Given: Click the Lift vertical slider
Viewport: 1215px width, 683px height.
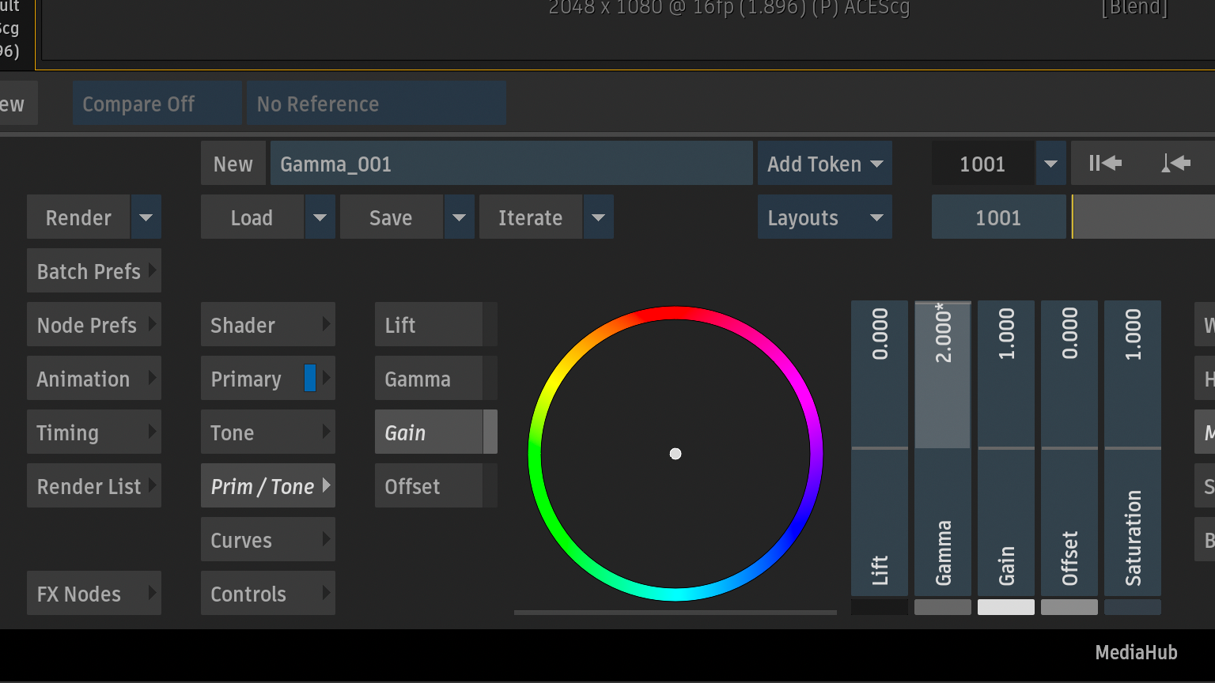Looking at the screenshot, I should pos(880,448).
